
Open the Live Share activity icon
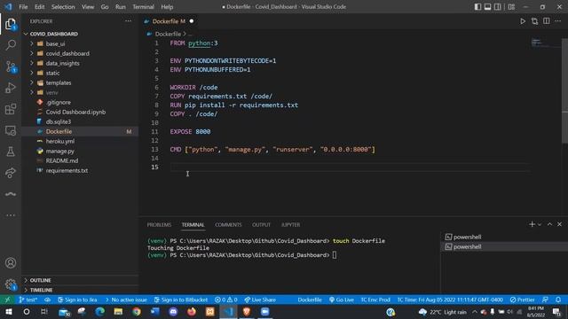(11, 173)
